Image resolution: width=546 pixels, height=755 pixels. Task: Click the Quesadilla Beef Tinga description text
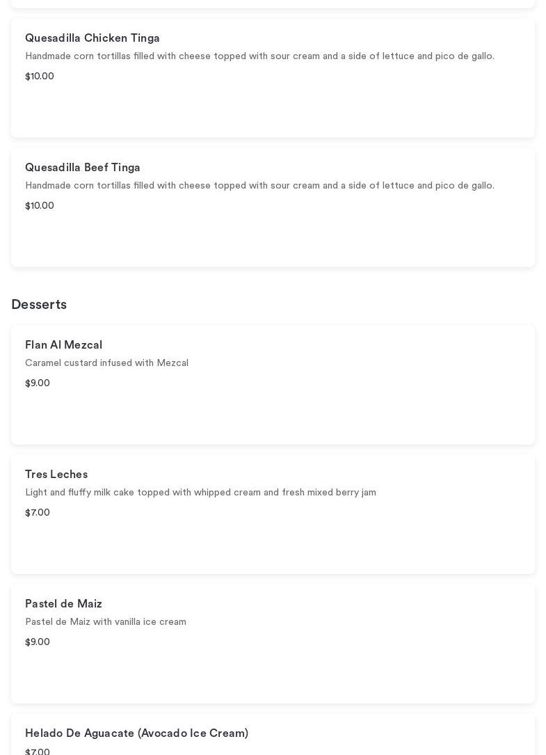coord(259,186)
